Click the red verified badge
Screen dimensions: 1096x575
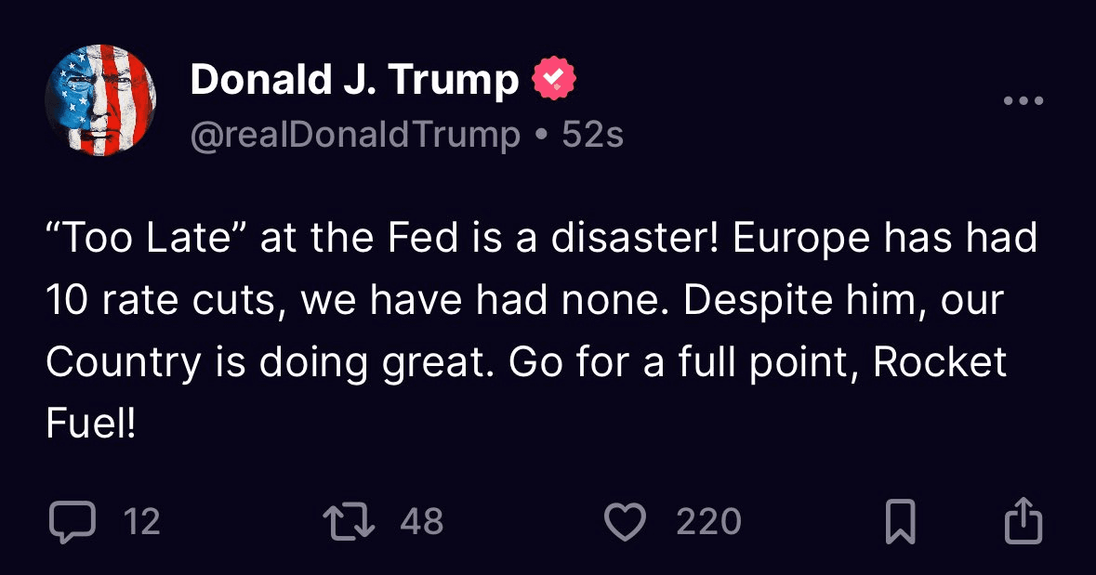tap(554, 78)
